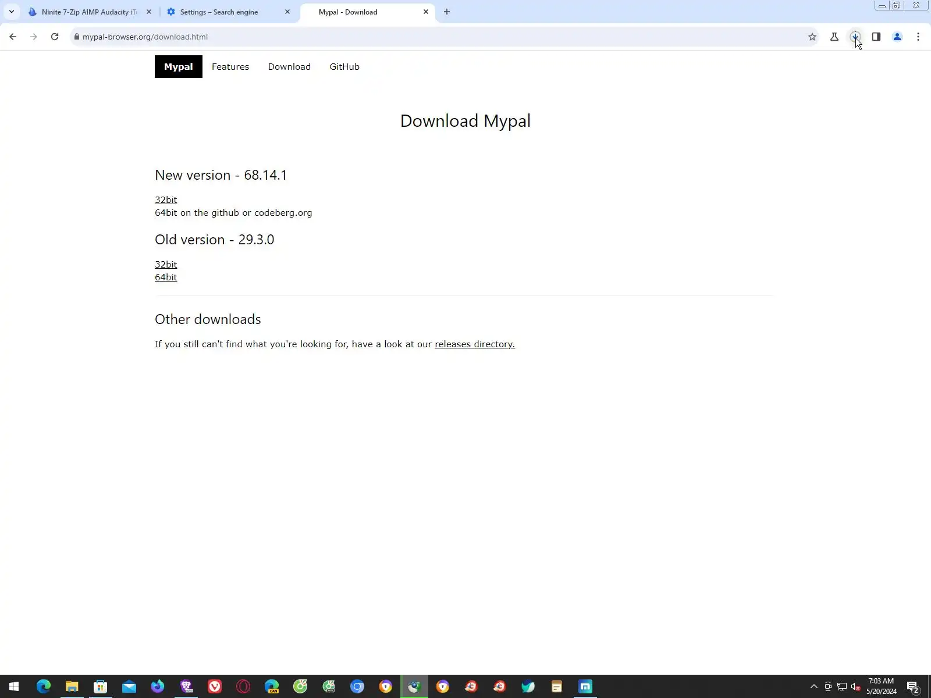Toggle the browser side panel
This screenshot has height=698, width=931.
click(876, 37)
